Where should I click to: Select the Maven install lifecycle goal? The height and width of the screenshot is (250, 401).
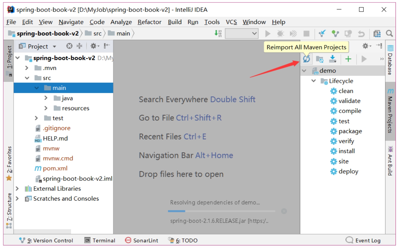tap(343, 151)
